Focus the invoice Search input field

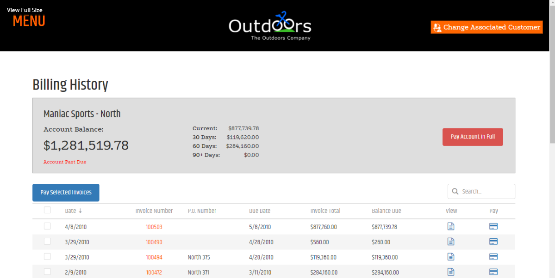486,191
